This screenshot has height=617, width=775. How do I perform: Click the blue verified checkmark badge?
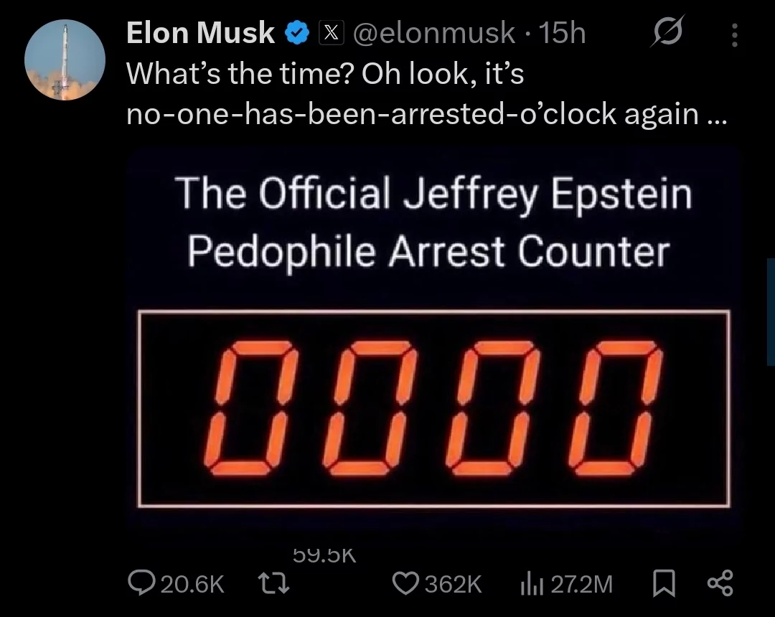point(298,33)
